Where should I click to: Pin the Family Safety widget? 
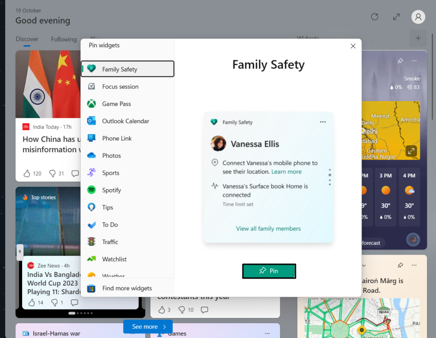[269, 271]
